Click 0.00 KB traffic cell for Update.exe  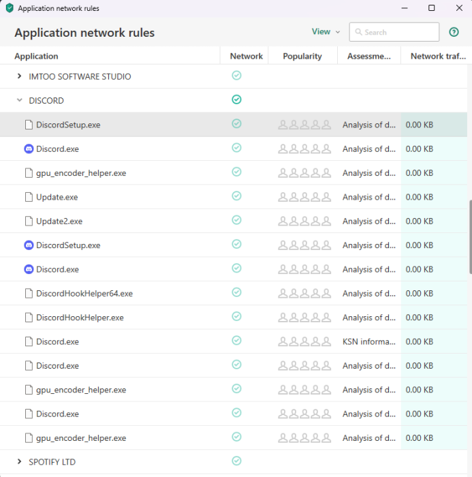coord(420,197)
